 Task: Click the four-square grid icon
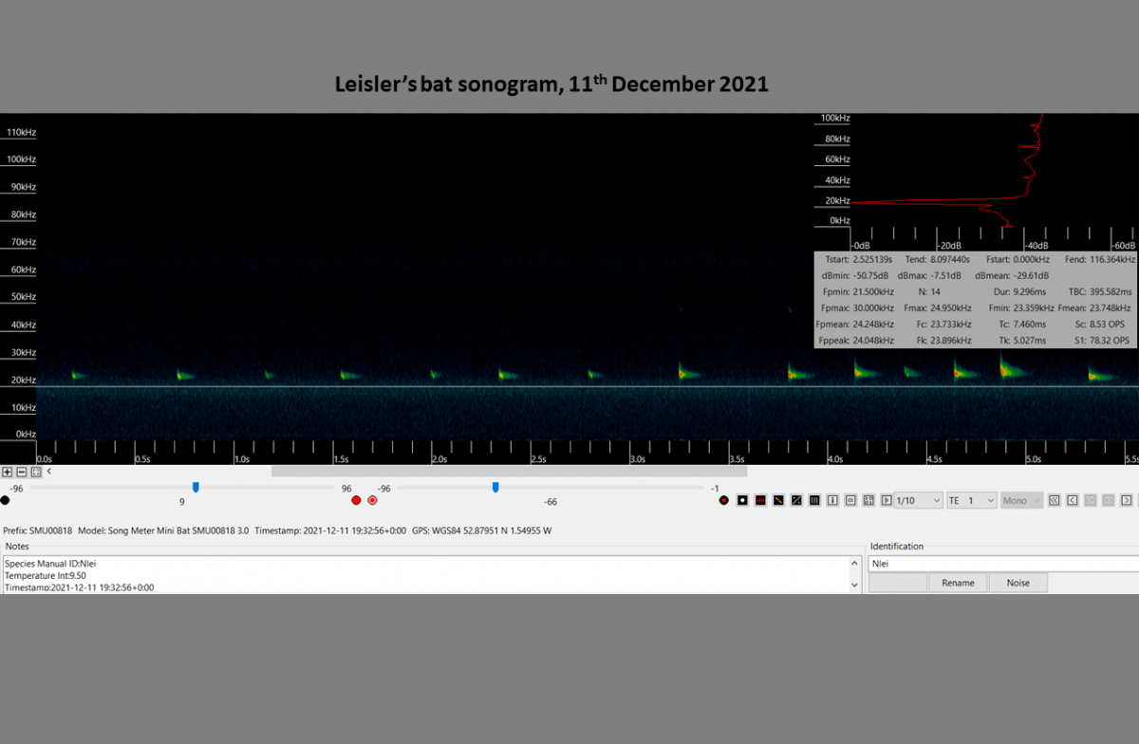tap(868, 500)
